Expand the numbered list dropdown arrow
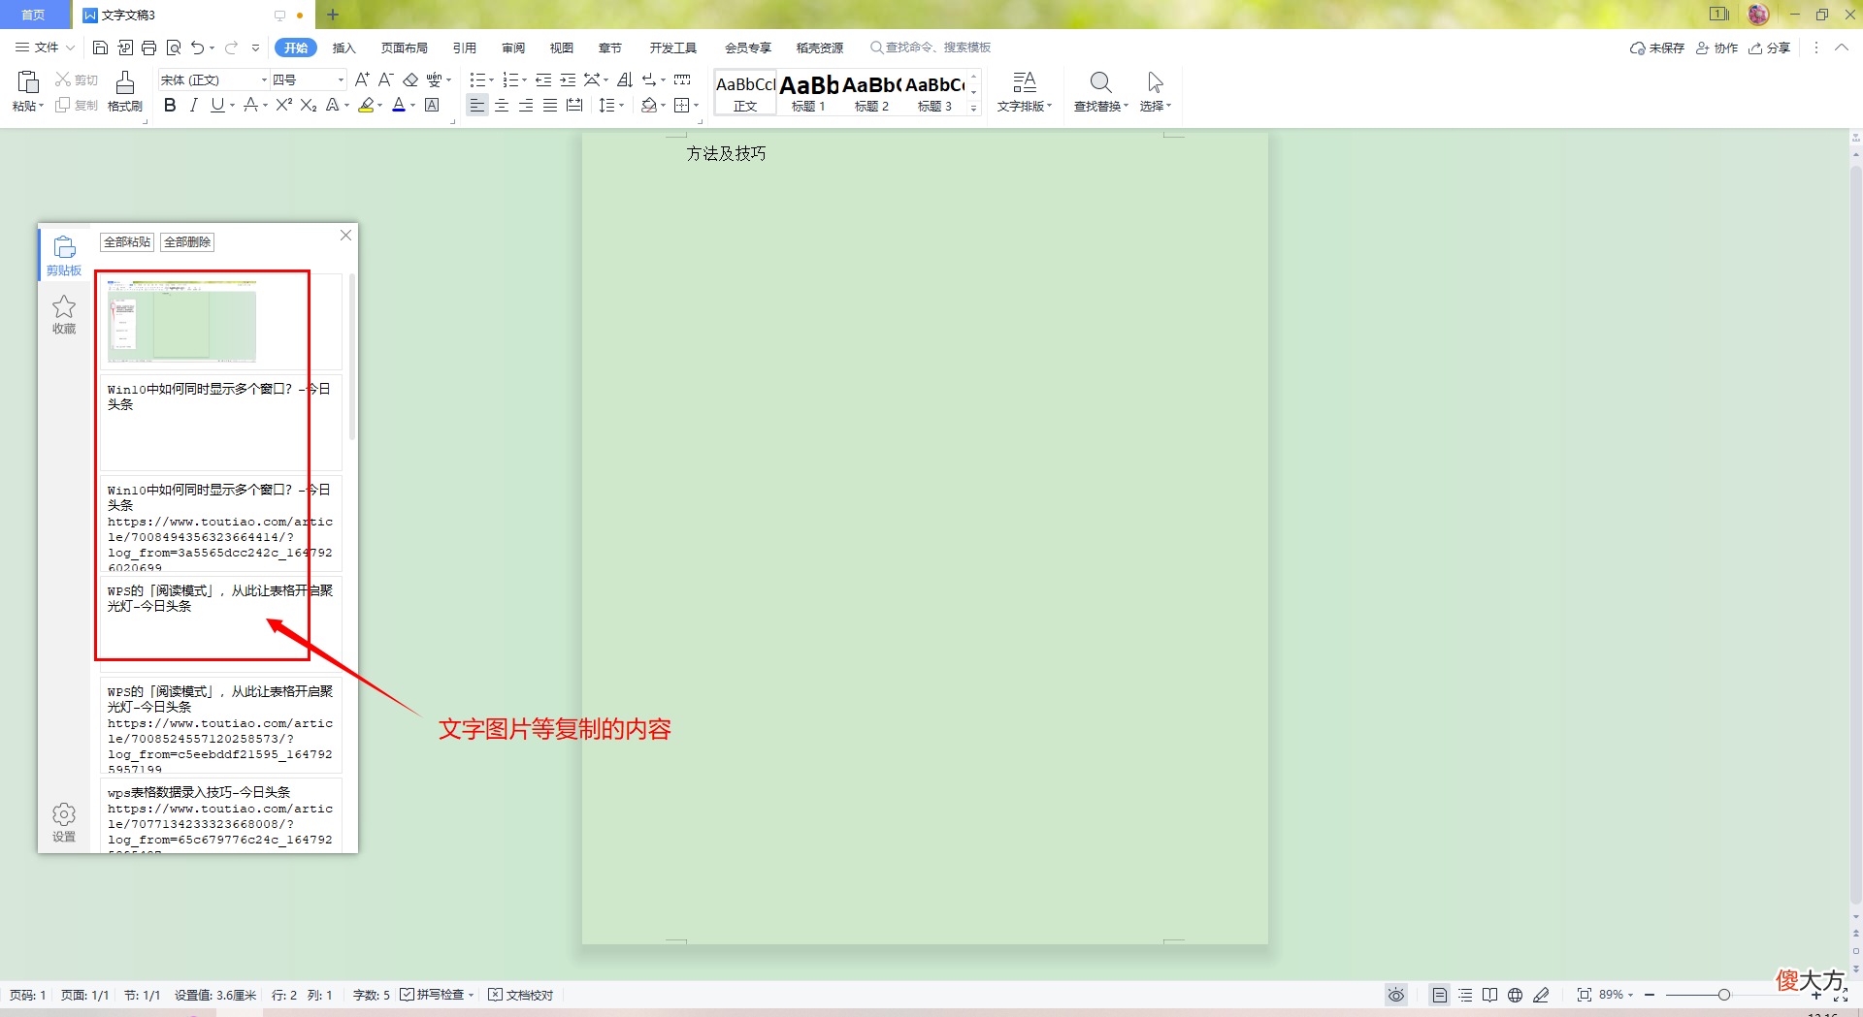1863x1017 pixels. click(x=525, y=80)
